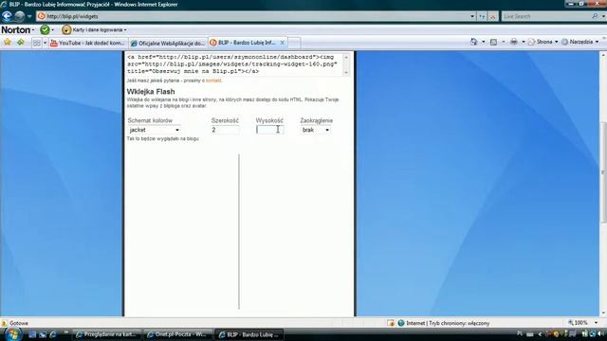Open the tab list dropdown arrow
The image size is (607, 341).
click(x=45, y=43)
